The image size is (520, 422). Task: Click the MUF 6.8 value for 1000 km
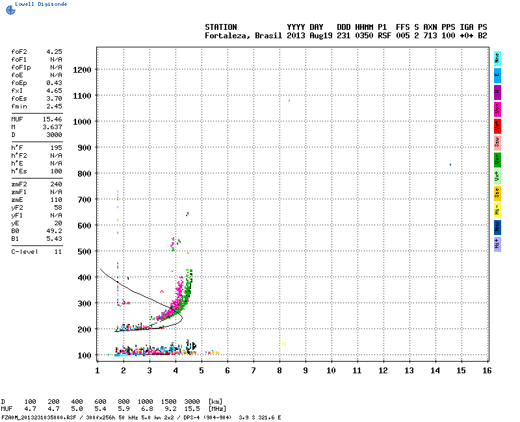click(147, 409)
